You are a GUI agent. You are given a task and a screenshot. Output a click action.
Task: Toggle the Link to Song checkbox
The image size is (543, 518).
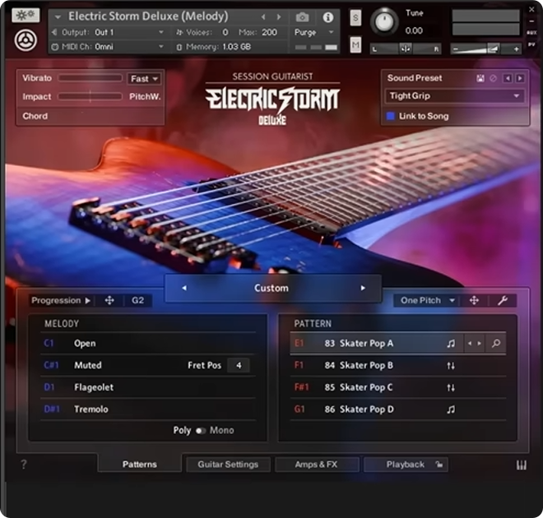coord(390,116)
